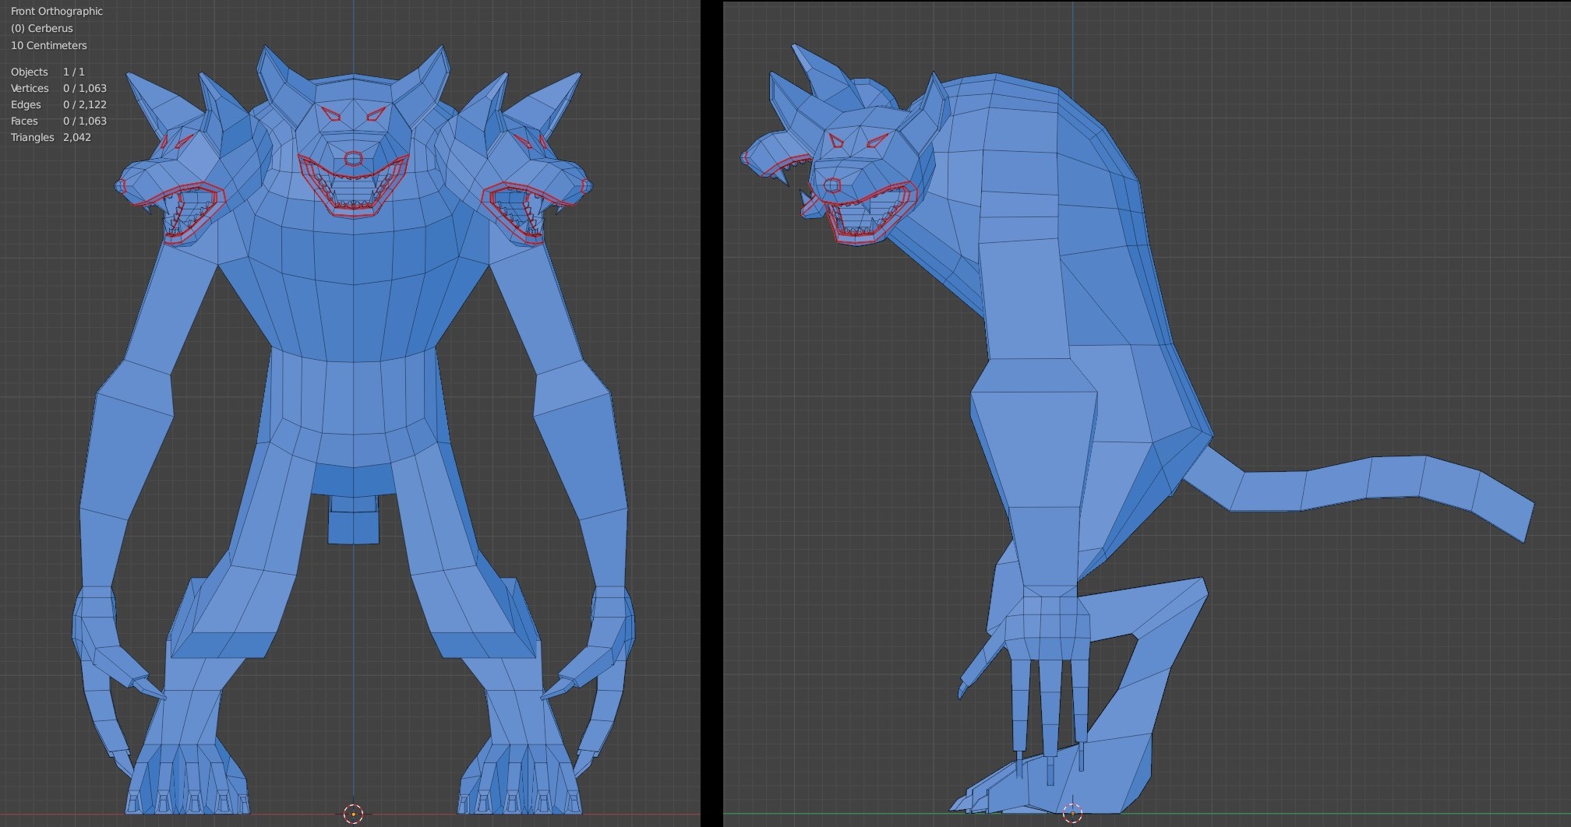Select the Cerberus center head nose in front view
1571x827 pixels.
coord(353,159)
